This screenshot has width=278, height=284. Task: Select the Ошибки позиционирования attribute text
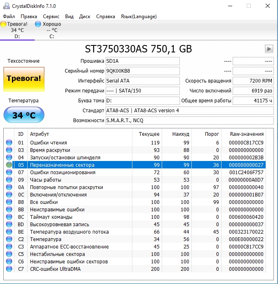click(63, 173)
